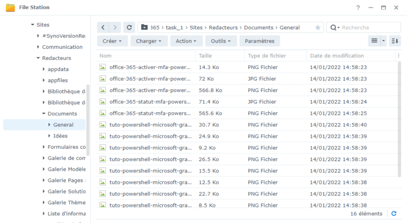Open the Action menu
The height and width of the screenshot is (223, 407).
pyautogui.click(x=187, y=41)
